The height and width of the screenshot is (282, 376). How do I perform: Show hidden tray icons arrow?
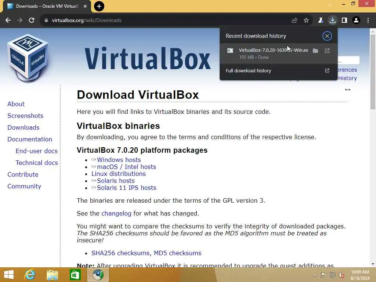(315, 275)
